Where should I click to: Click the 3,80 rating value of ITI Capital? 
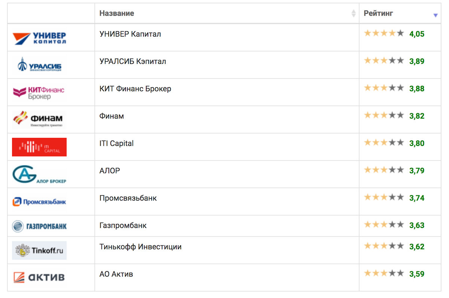point(417,143)
